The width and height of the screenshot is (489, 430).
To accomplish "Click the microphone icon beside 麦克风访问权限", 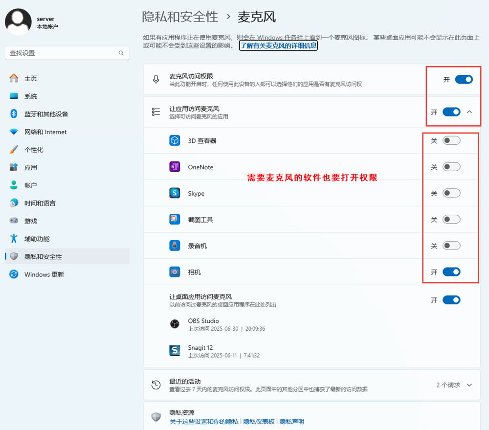I will pos(156,79).
